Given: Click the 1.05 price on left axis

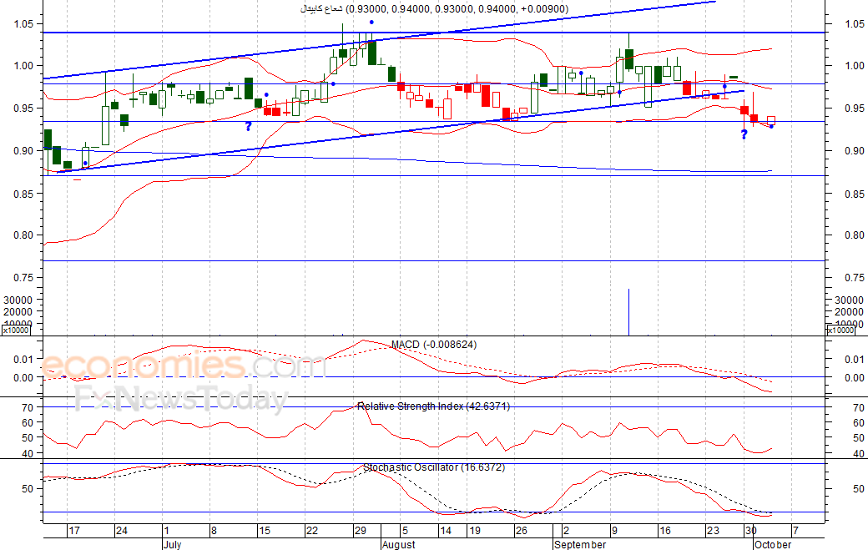Looking at the screenshot, I should click(24, 24).
